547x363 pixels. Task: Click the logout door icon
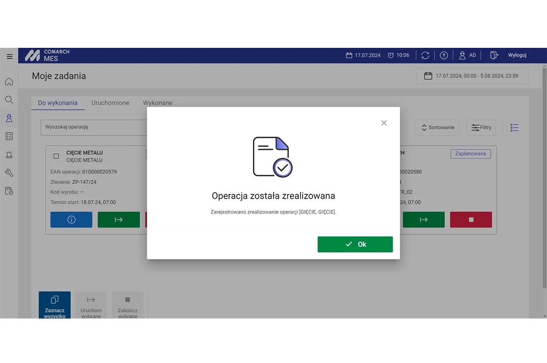tap(494, 55)
